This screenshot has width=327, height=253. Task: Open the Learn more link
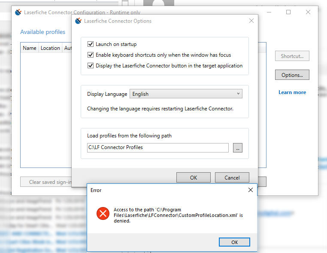coord(292,92)
